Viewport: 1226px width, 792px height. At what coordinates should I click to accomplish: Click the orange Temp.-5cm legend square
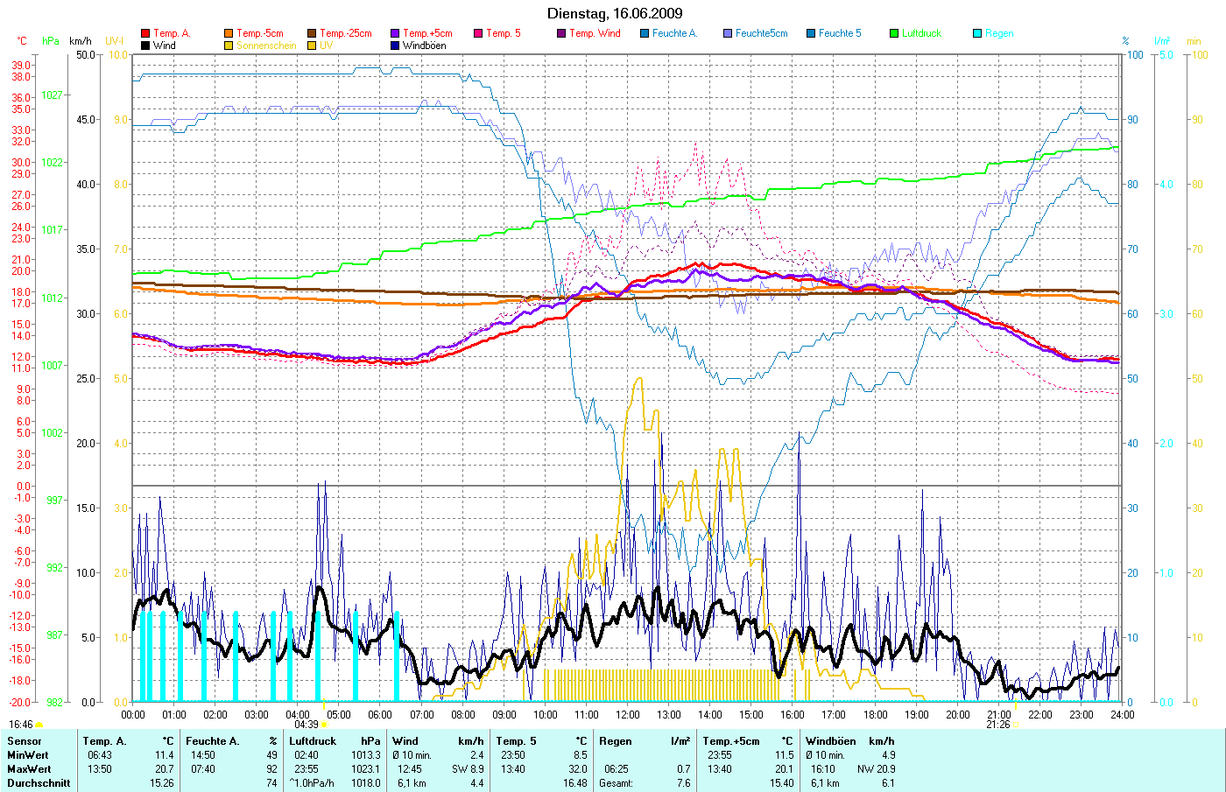(x=229, y=33)
